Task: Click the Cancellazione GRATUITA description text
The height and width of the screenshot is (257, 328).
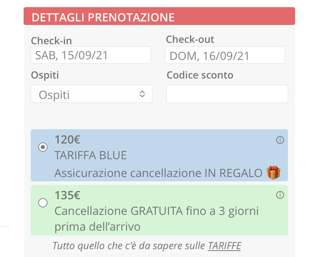Action: (x=157, y=219)
